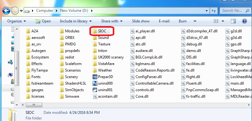Open the Include in library dropdown
The image size is (252, 121).
76,21
